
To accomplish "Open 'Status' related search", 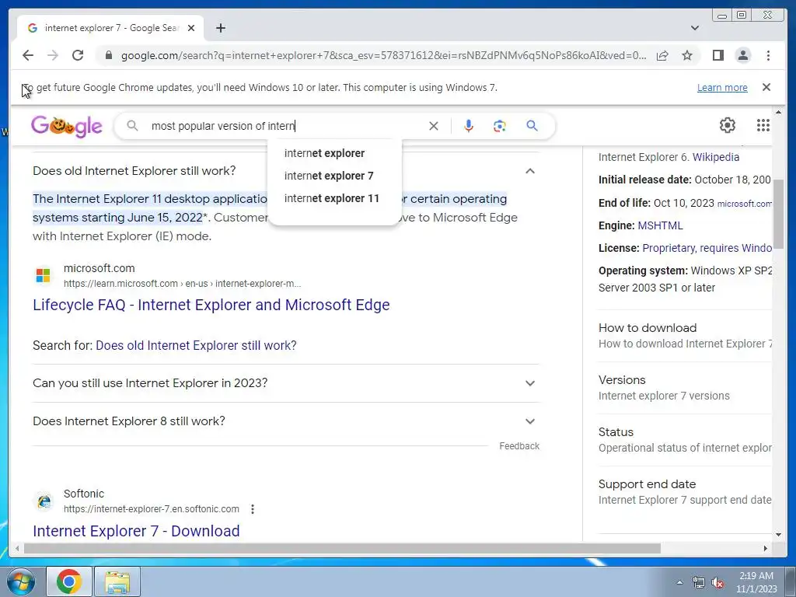I will pos(685,440).
